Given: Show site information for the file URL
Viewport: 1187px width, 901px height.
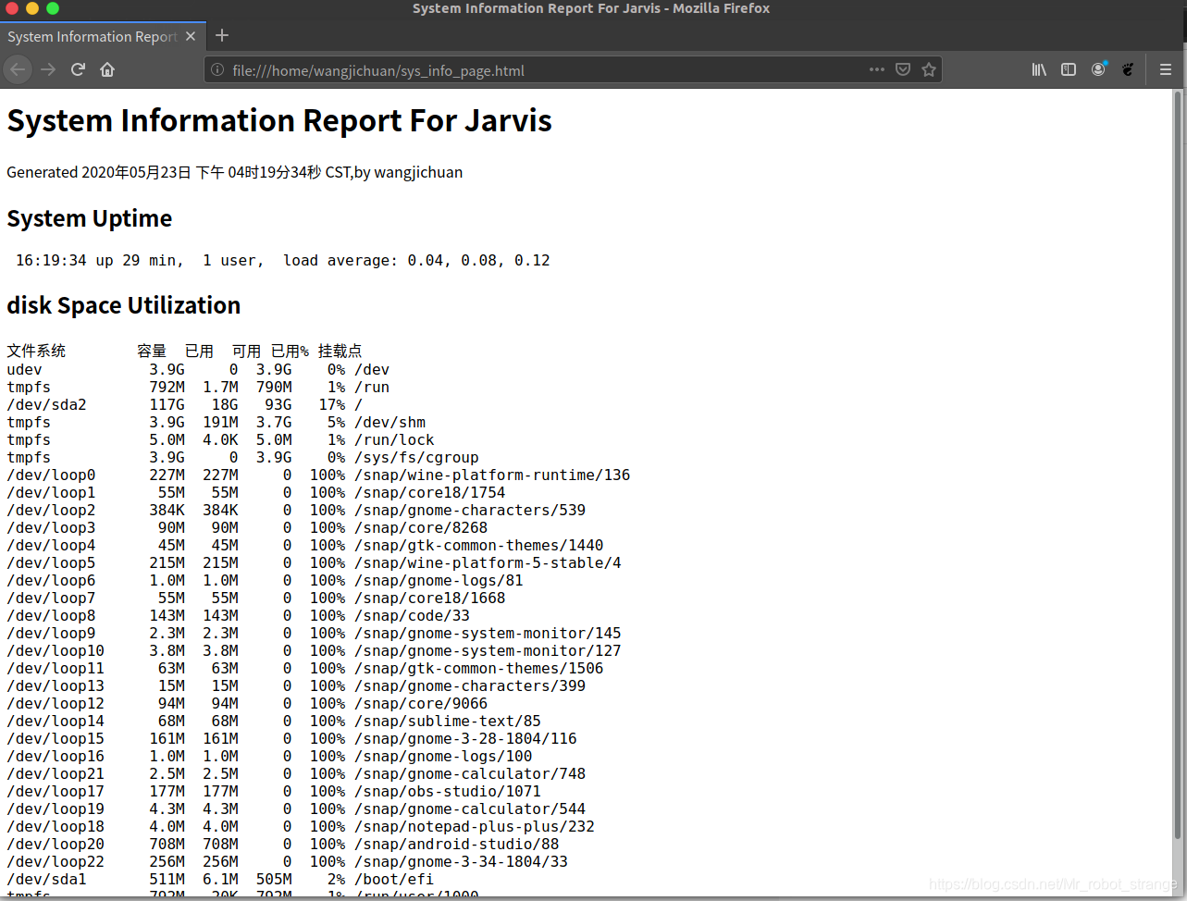Looking at the screenshot, I should [x=217, y=70].
